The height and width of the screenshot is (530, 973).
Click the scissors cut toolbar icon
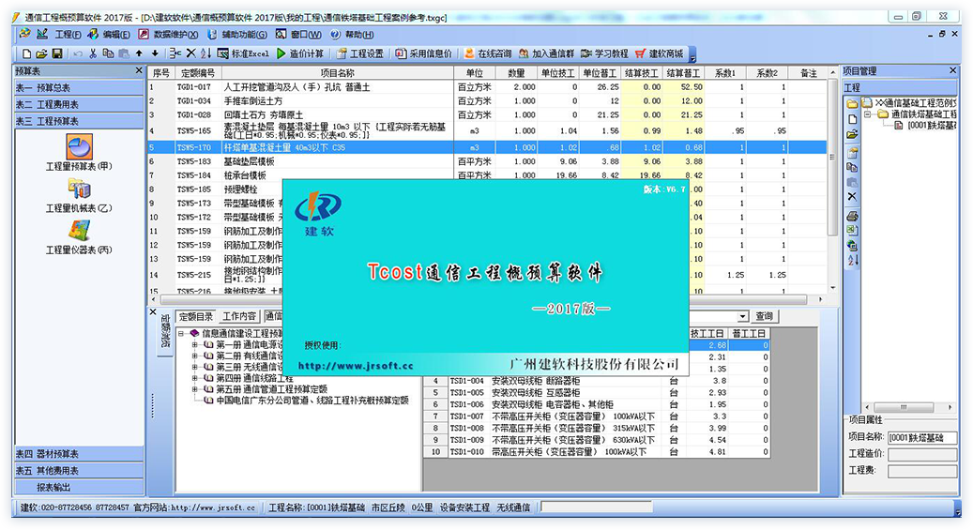(93, 54)
